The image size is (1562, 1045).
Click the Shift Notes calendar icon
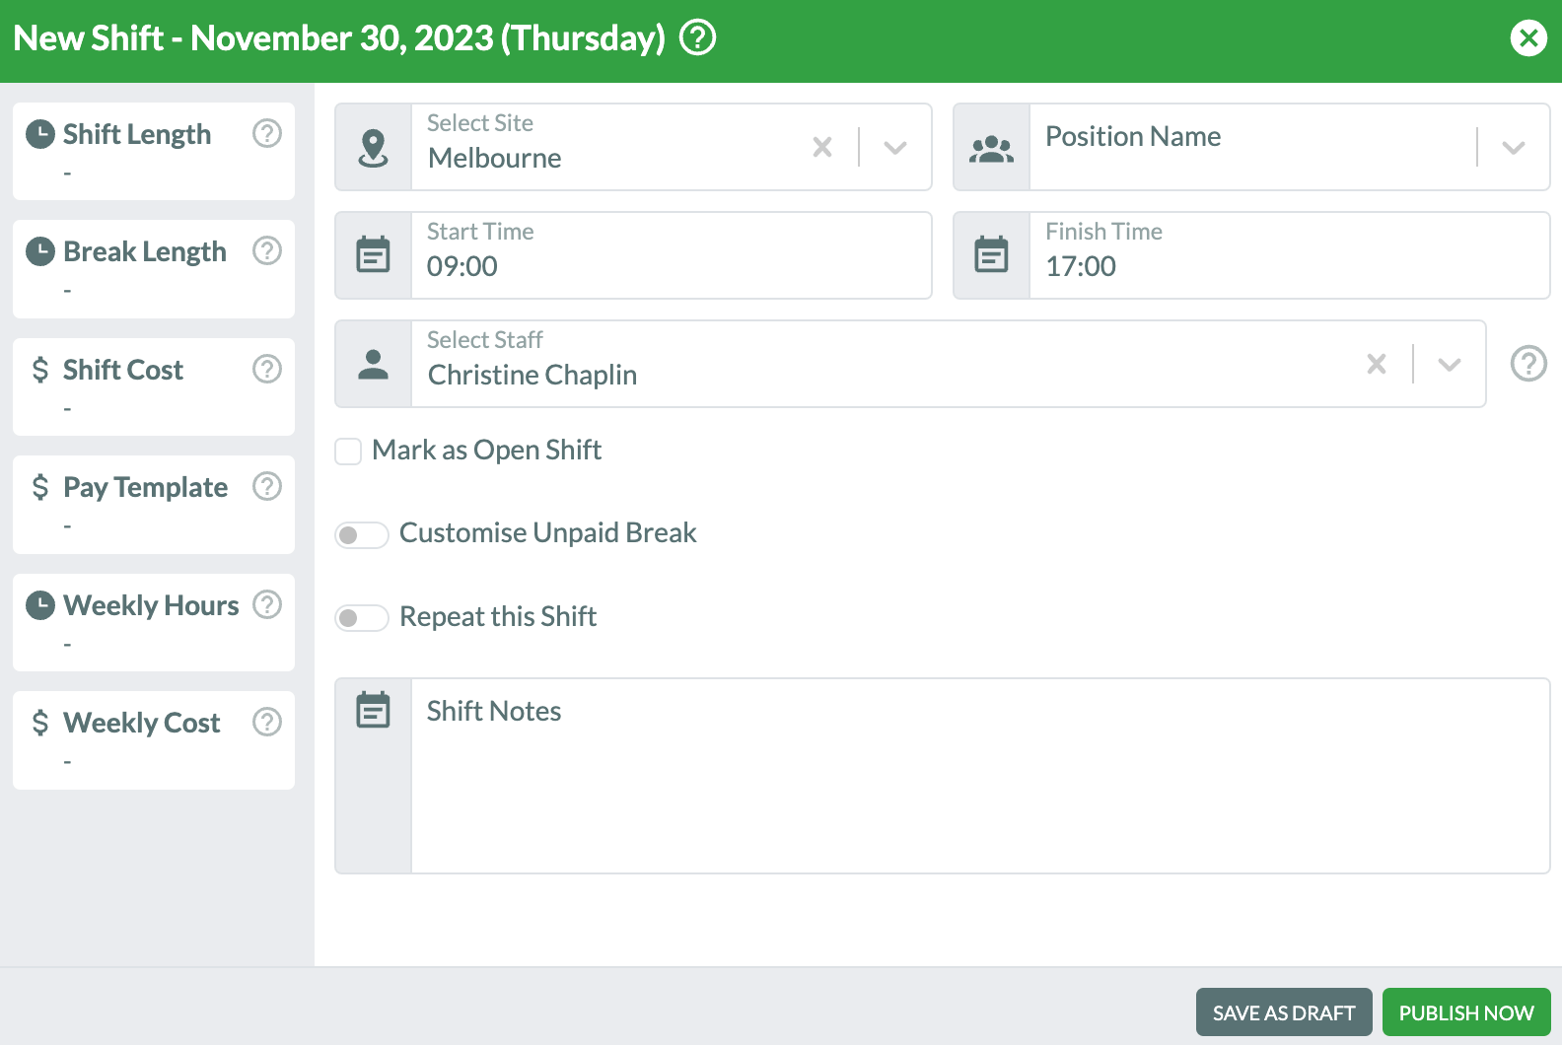pos(373,710)
